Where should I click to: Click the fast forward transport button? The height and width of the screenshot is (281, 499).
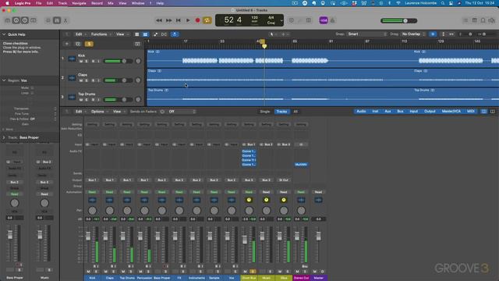coord(168,20)
